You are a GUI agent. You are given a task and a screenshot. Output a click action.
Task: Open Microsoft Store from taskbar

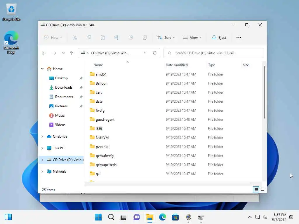point(175,217)
